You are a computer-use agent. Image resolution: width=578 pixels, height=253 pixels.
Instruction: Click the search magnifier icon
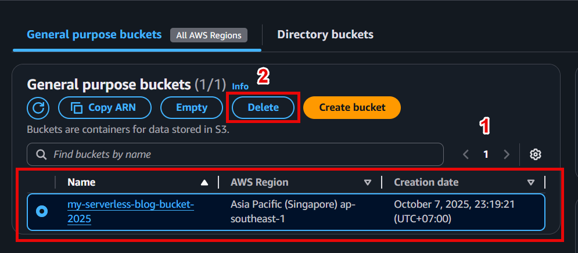click(41, 154)
